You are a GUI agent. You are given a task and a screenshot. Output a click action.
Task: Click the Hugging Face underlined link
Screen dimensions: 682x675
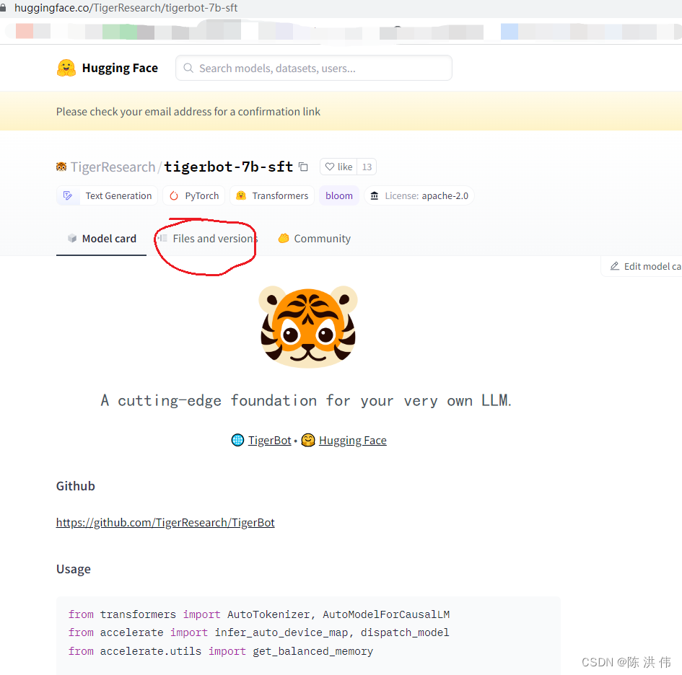(353, 440)
